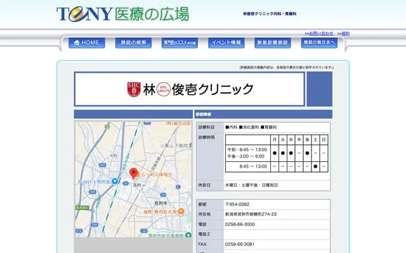Follow the 規約 link at top right
The image size is (406, 253).
345,34
